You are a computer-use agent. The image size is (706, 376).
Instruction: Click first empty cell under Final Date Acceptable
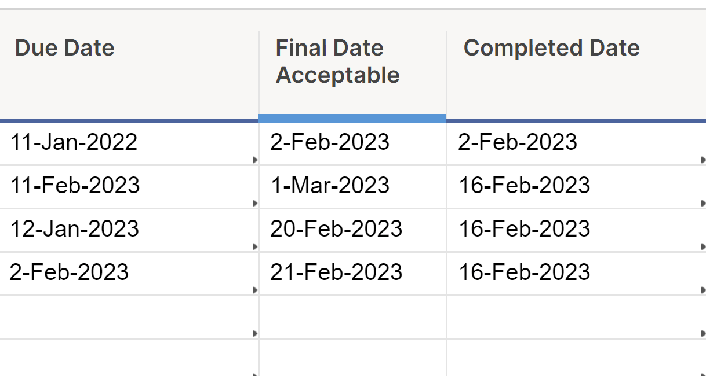tap(352, 317)
